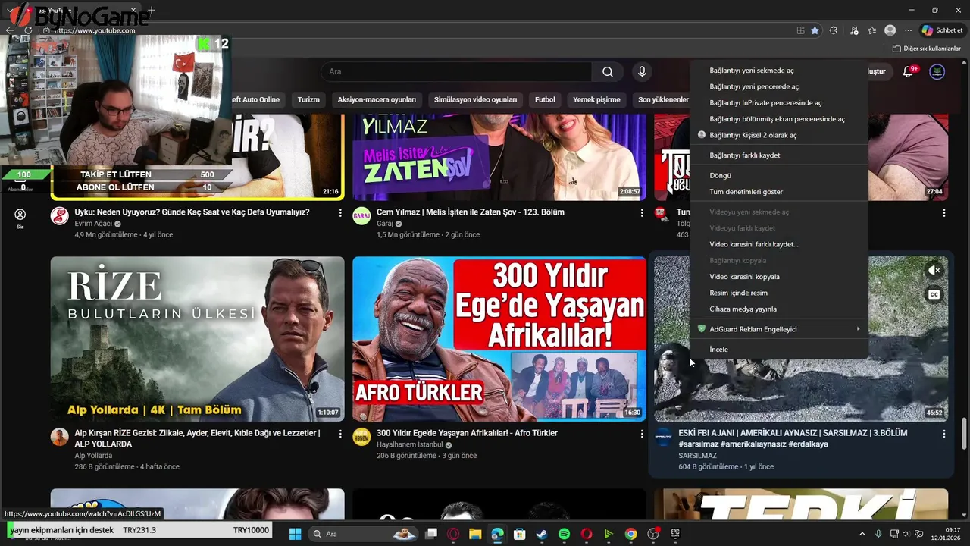Open 300 Yıldır Ege'de Yaşayan Afrikalılar title
The width and height of the screenshot is (970, 546).
click(x=467, y=433)
